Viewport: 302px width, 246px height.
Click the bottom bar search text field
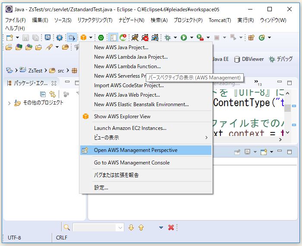[95, 228]
